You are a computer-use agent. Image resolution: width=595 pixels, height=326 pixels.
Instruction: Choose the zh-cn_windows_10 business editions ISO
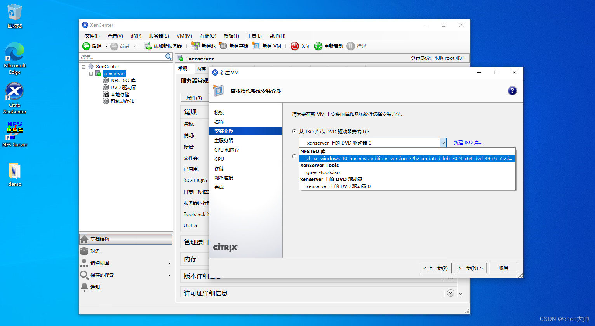point(407,158)
